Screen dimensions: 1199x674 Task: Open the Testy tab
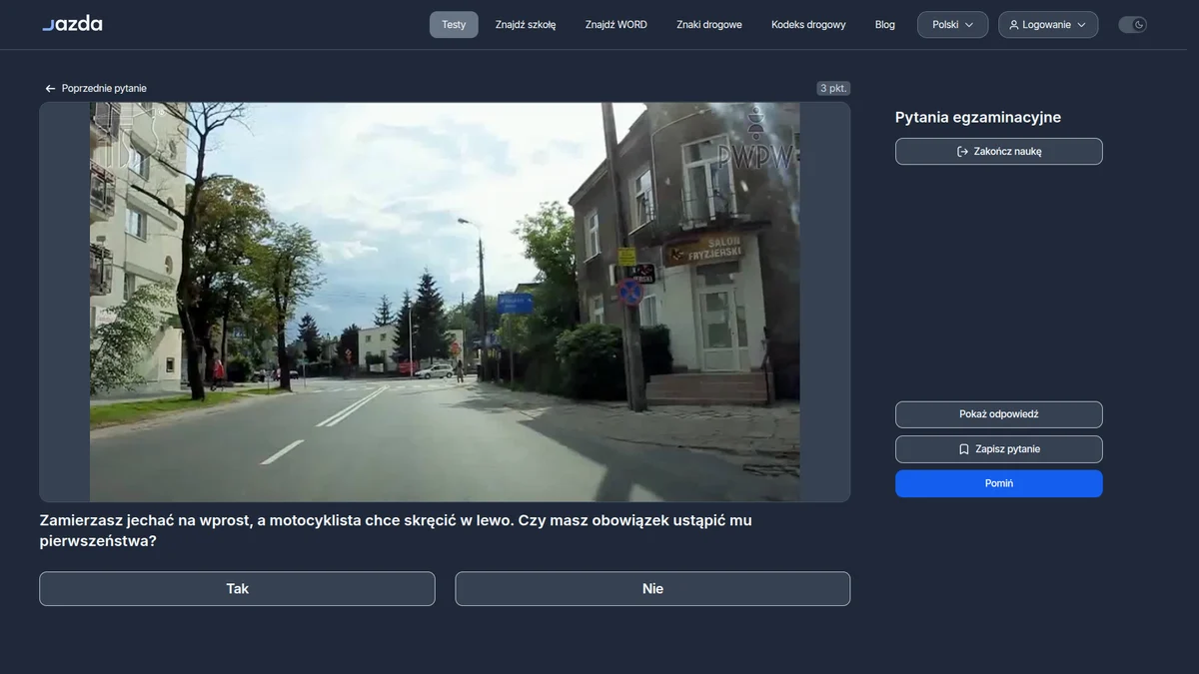point(454,25)
